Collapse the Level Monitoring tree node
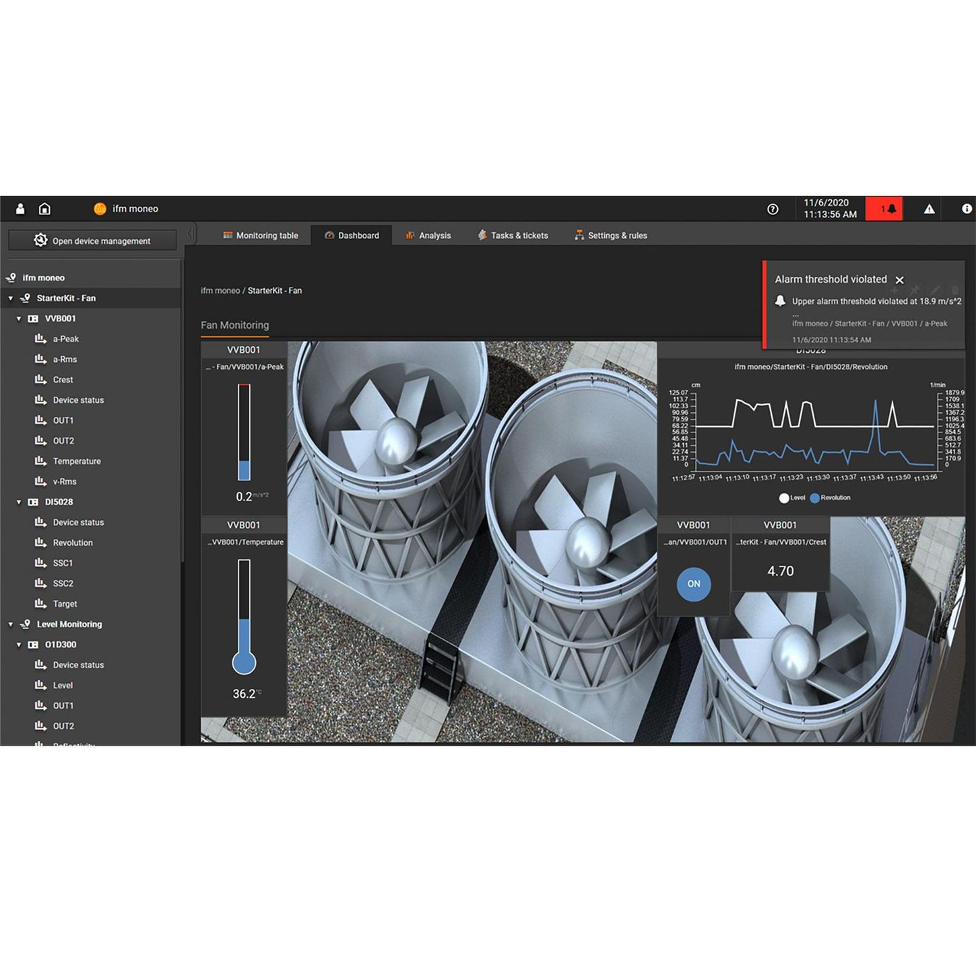976x976 pixels. (x=11, y=624)
